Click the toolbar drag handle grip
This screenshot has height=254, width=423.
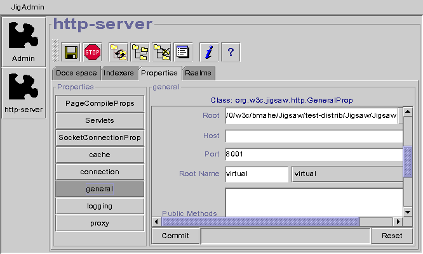55,51
